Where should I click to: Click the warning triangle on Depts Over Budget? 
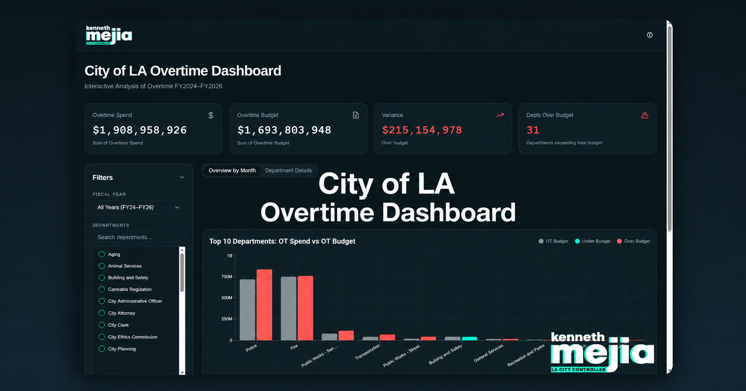645,115
